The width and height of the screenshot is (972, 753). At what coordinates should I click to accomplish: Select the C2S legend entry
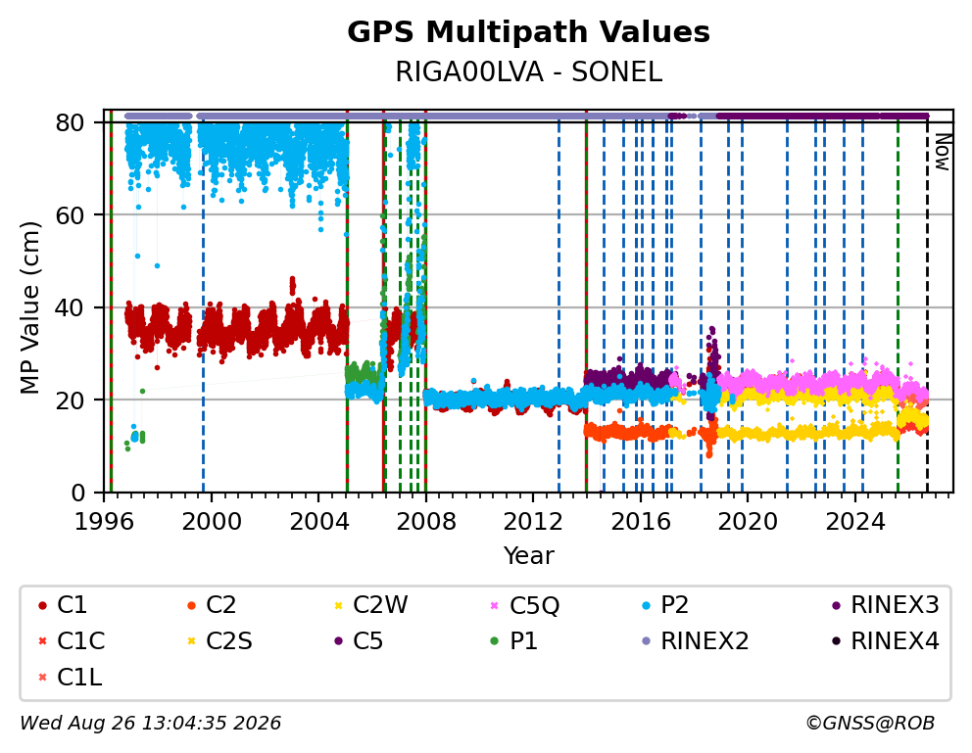click(219, 641)
